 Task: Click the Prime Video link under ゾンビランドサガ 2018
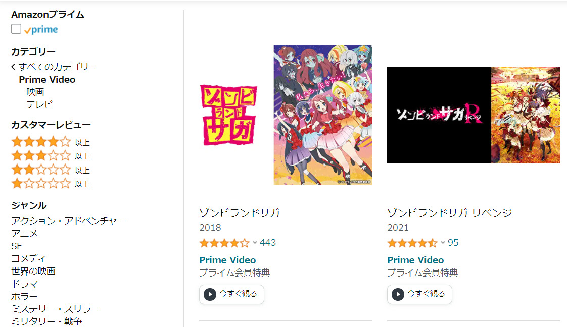coord(227,260)
